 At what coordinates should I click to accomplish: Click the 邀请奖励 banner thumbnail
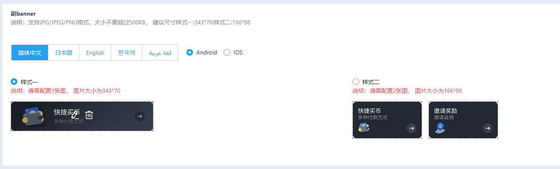point(463,120)
